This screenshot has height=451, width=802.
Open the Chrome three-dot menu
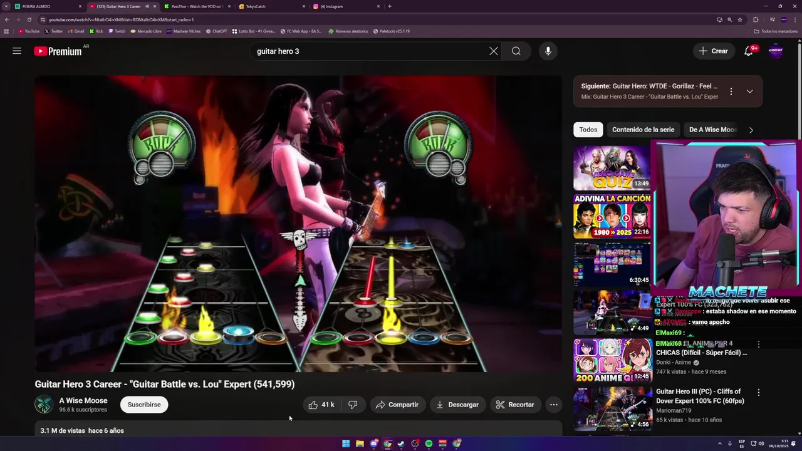coord(795,19)
